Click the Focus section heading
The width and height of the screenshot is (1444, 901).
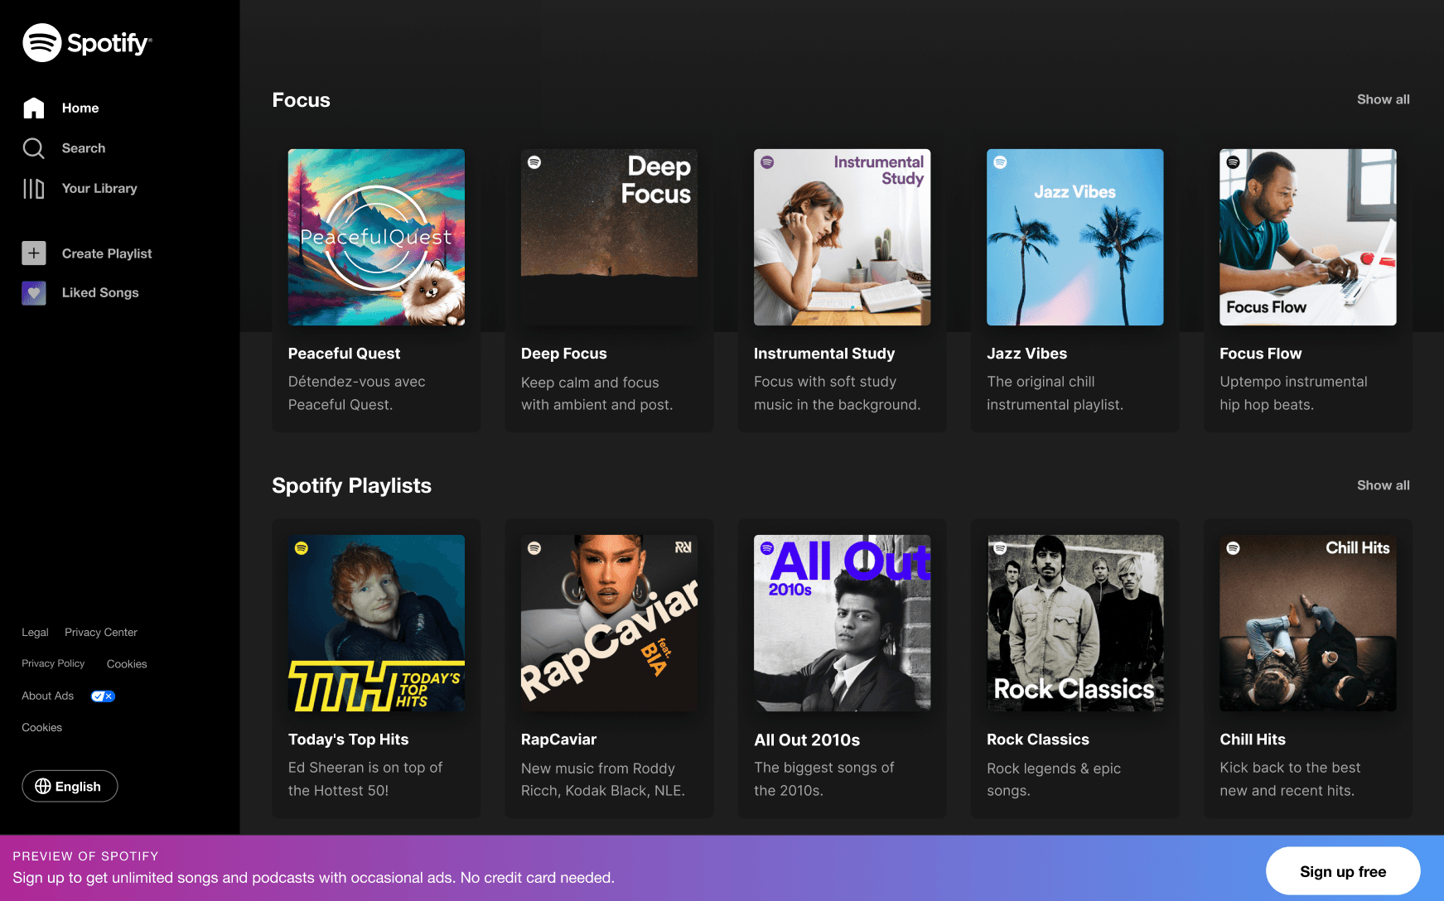(x=301, y=100)
